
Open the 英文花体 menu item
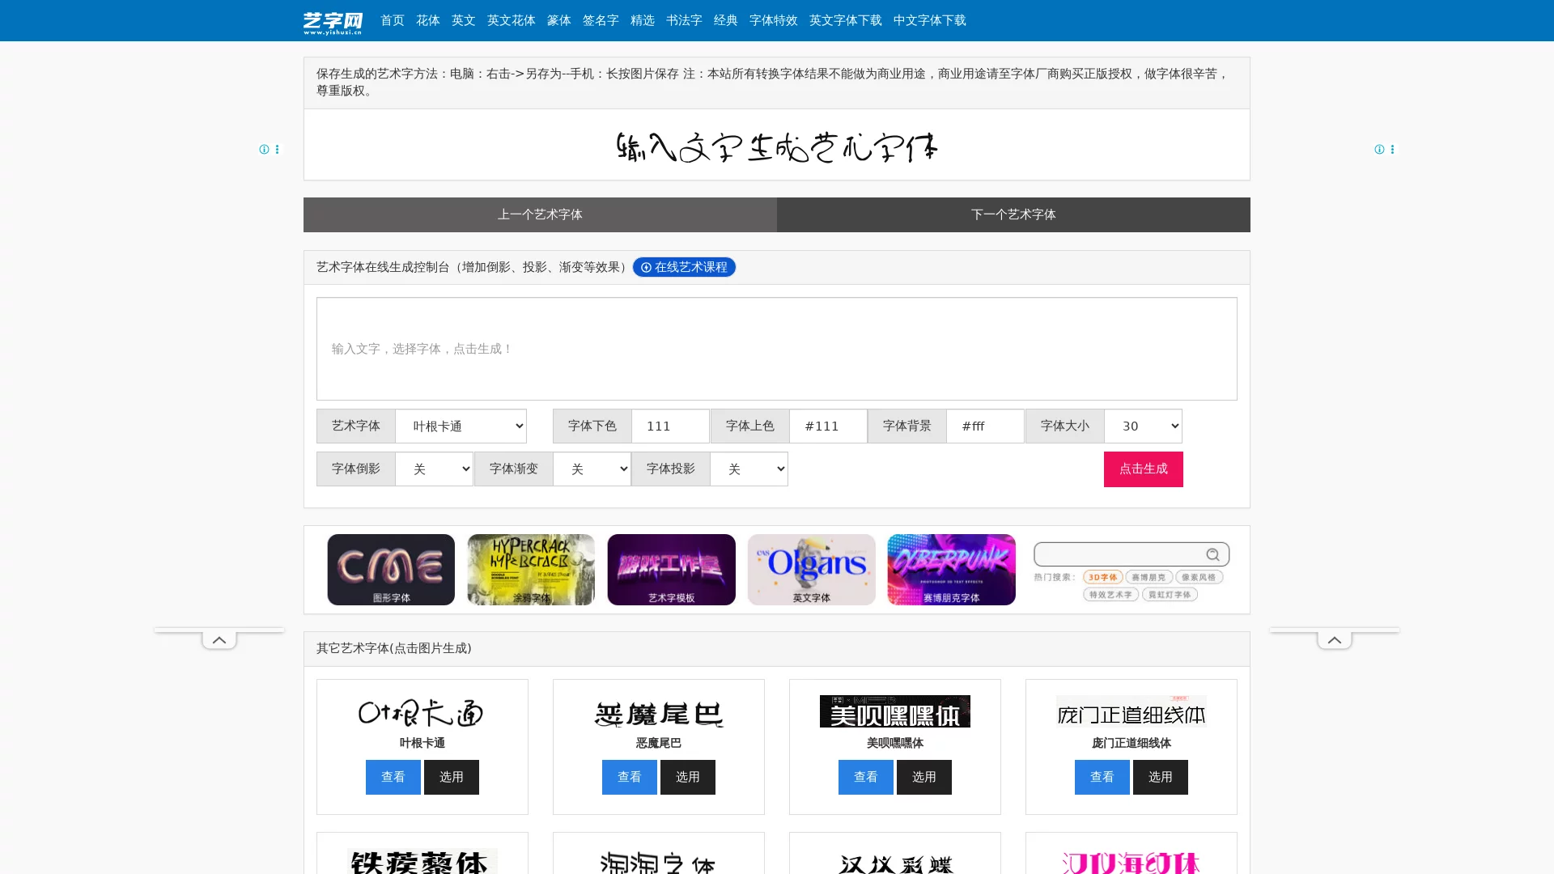coord(512,20)
